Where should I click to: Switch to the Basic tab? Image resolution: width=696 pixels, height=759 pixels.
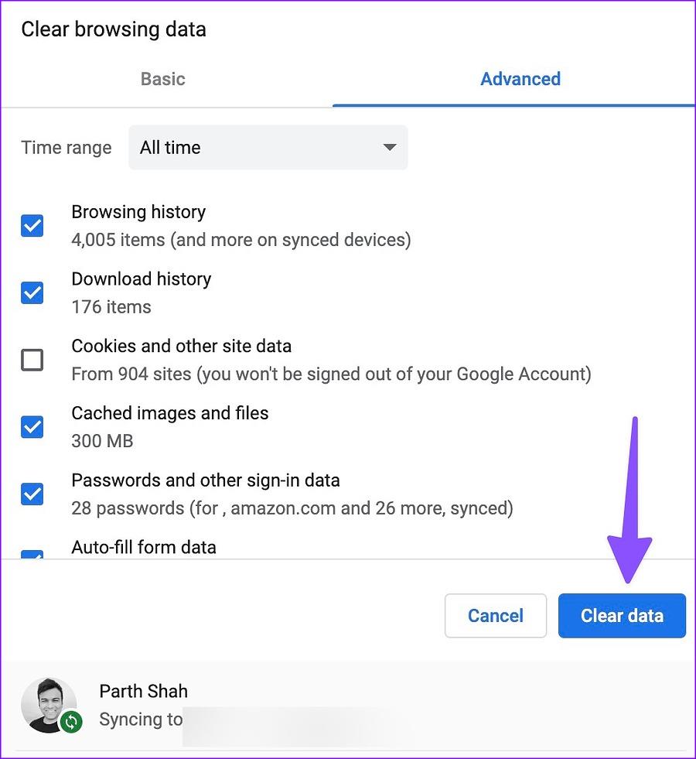point(162,78)
